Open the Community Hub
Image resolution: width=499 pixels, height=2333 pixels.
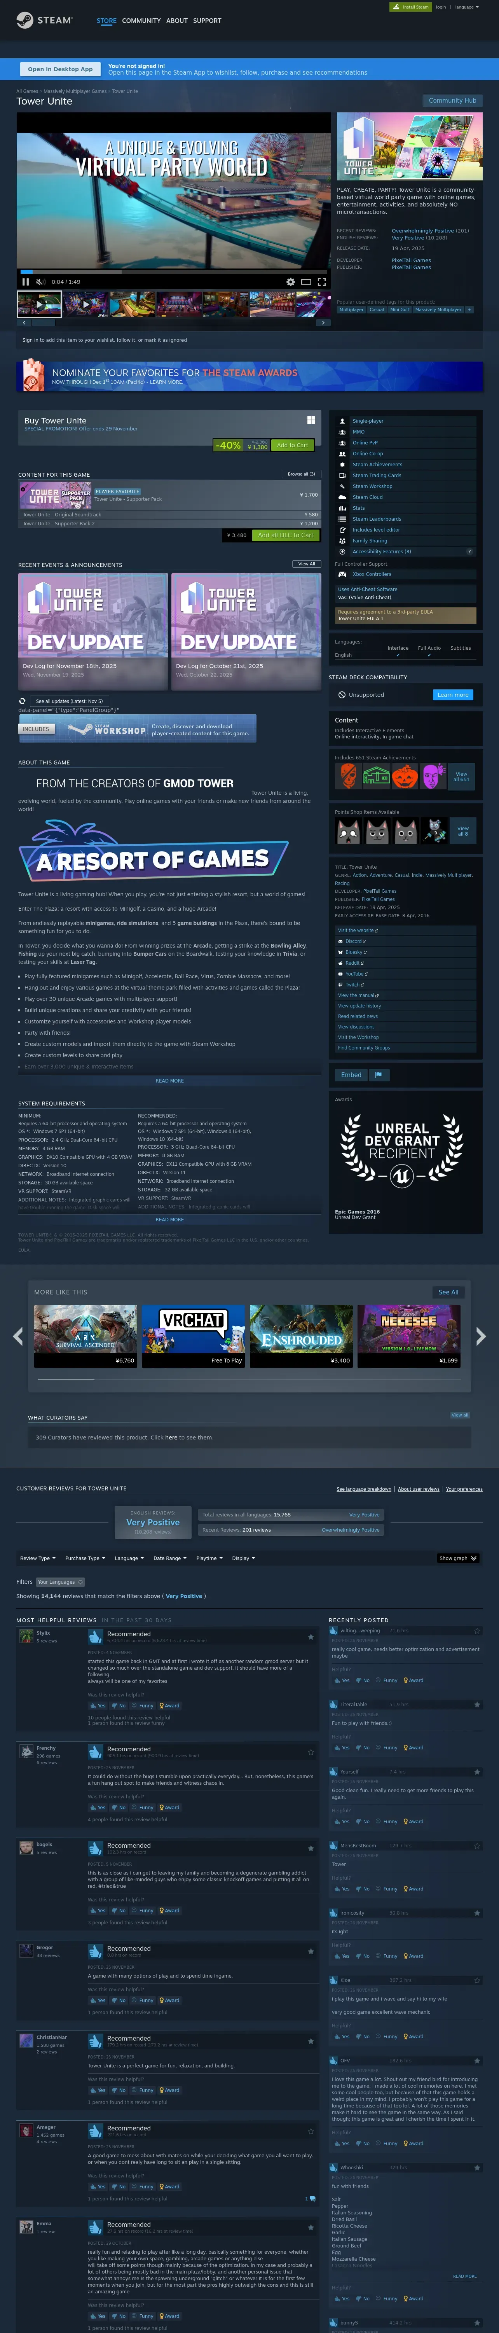pyautogui.click(x=452, y=101)
